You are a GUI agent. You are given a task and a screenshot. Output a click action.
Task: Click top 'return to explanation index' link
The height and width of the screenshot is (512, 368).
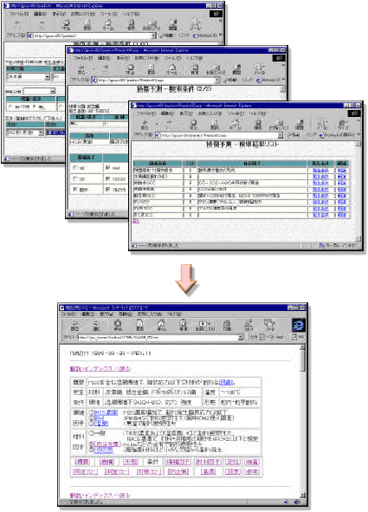point(100,369)
